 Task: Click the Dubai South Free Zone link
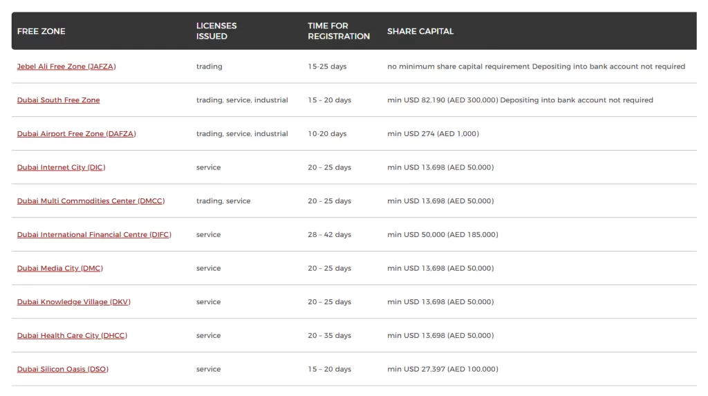58,100
